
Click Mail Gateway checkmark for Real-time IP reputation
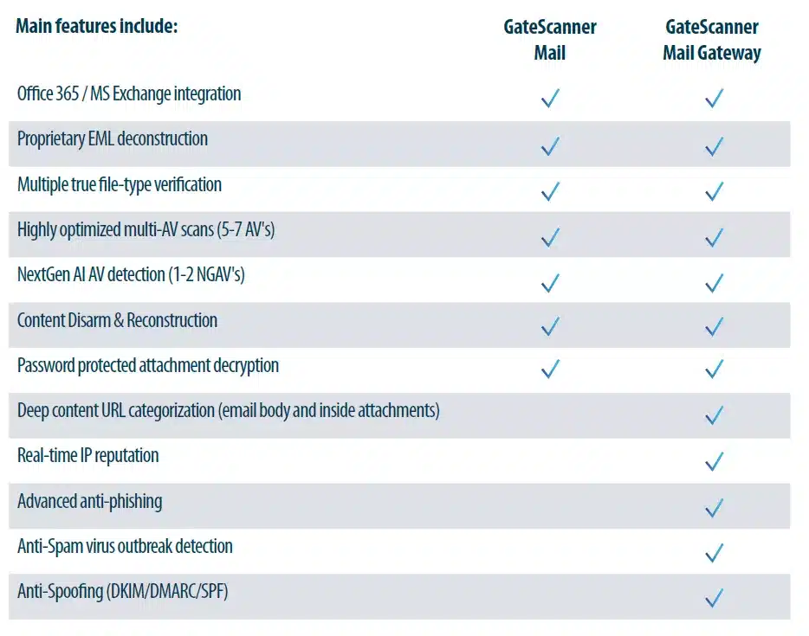(714, 461)
